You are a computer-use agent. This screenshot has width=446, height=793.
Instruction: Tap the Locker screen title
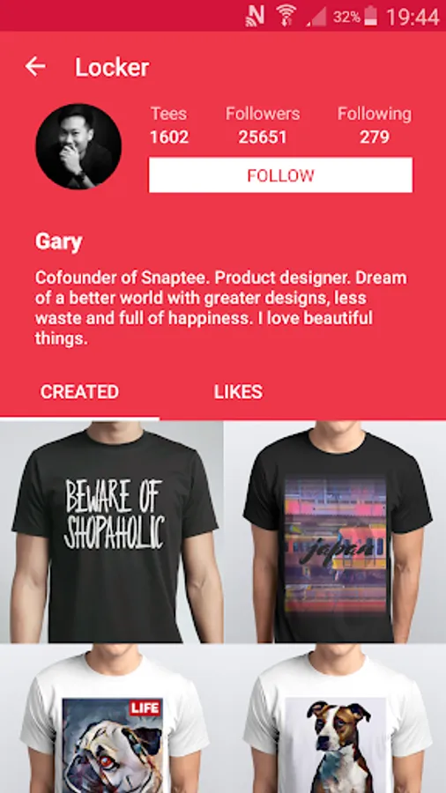[112, 67]
